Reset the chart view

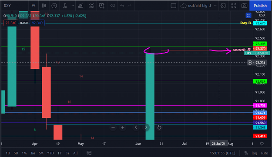[x=159, y=127]
